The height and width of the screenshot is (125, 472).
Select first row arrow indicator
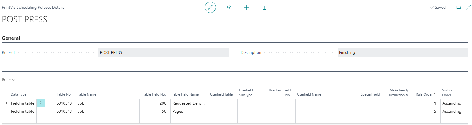[6, 103]
